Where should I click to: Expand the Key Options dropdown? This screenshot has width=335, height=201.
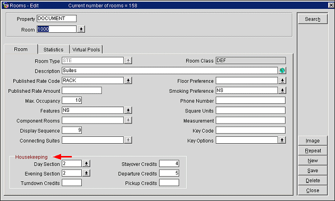pyautogui.click(x=282, y=140)
